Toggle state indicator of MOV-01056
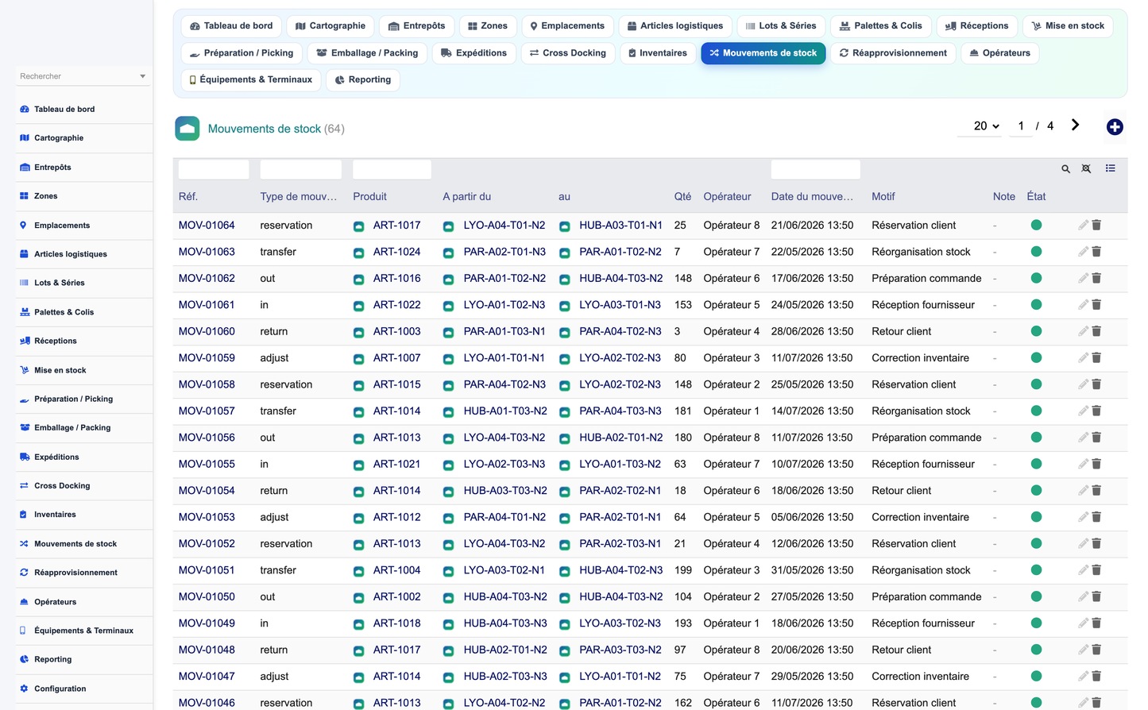This screenshot has height=710, width=1148. click(1036, 438)
